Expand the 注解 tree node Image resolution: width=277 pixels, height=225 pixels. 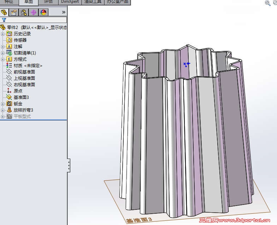click(3, 47)
